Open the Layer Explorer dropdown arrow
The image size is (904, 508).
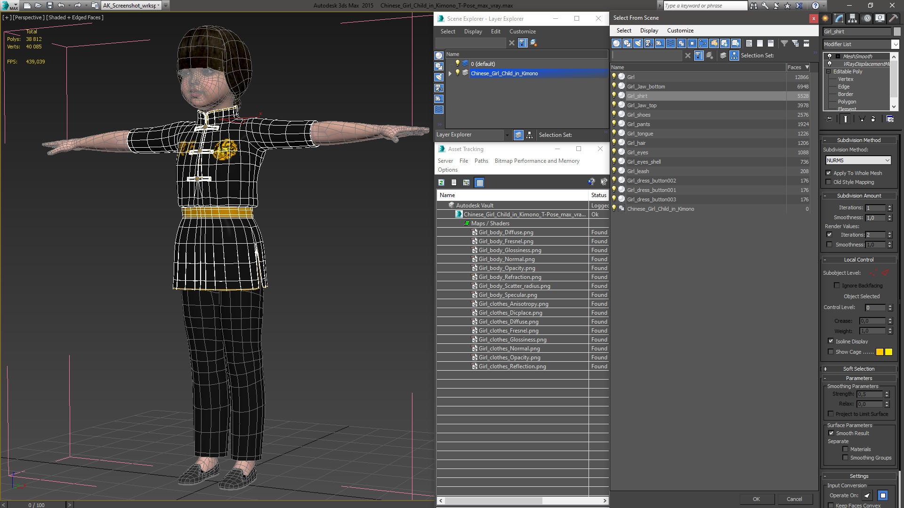pyautogui.click(x=507, y=135)
